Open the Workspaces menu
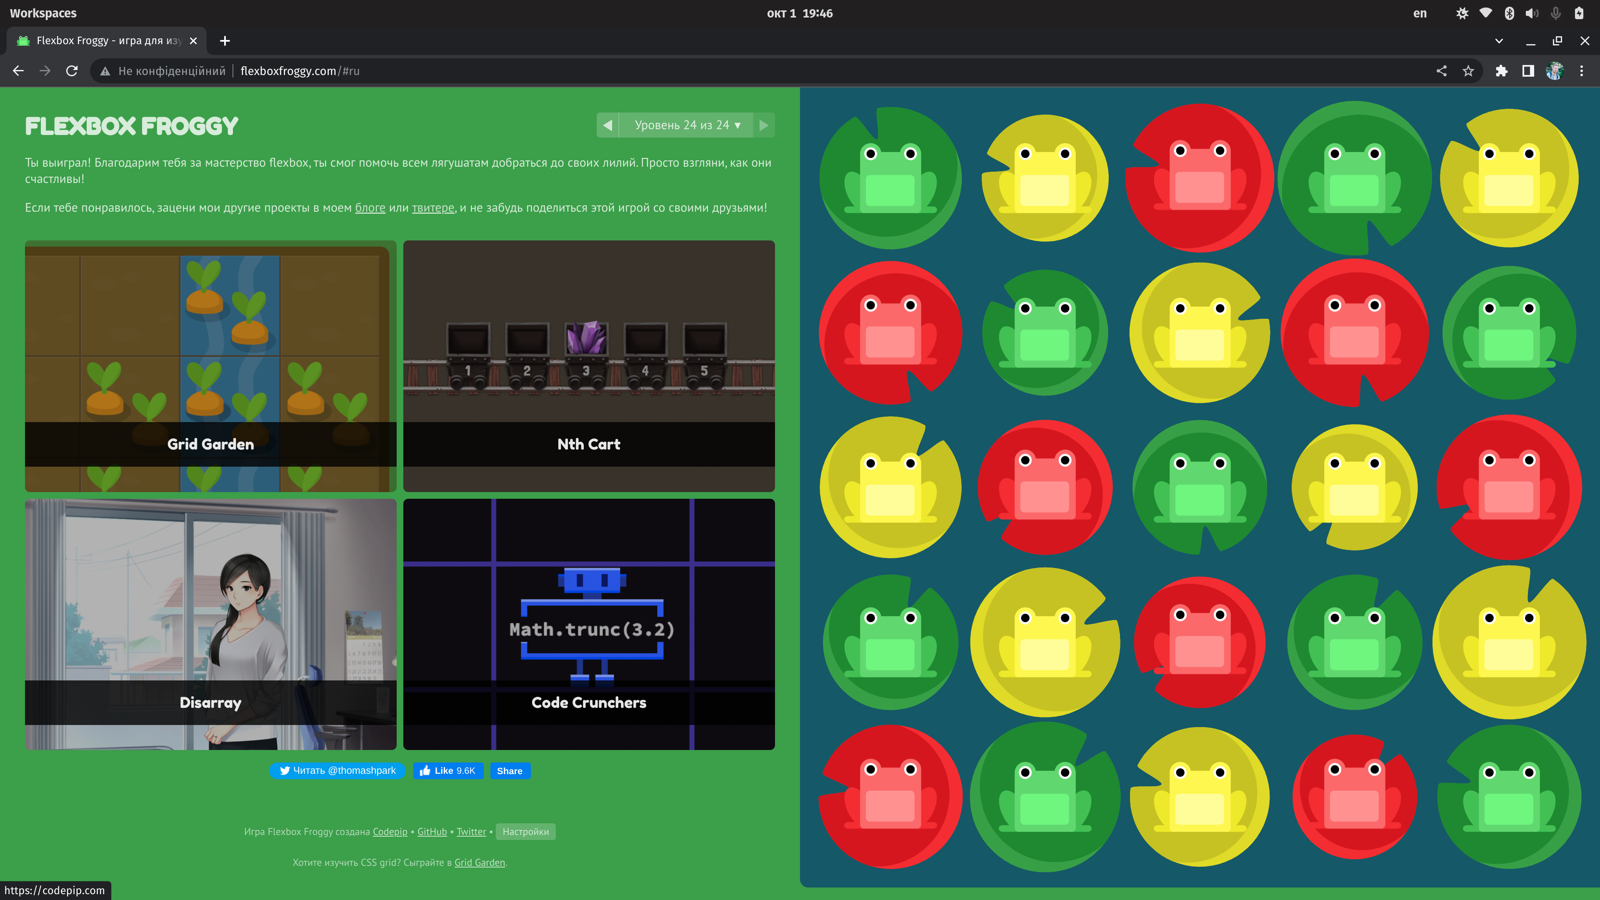Image resolution: width=1600 pixels, height=900 pixels. 43,13
